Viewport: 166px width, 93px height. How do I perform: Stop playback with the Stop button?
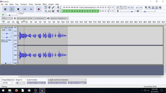pyautogui.click(x=18, y=9)
